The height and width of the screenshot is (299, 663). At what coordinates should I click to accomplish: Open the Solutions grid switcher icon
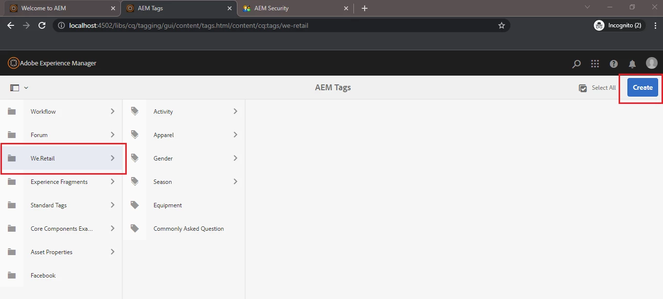[x=595, y=63]
